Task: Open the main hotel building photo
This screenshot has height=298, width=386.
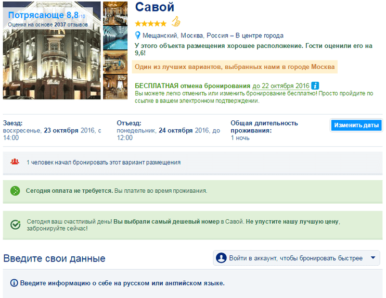Action: pos(52,57)
